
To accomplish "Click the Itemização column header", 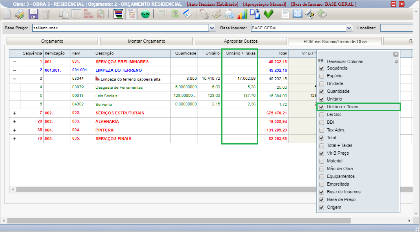I will tap(57, 53).
